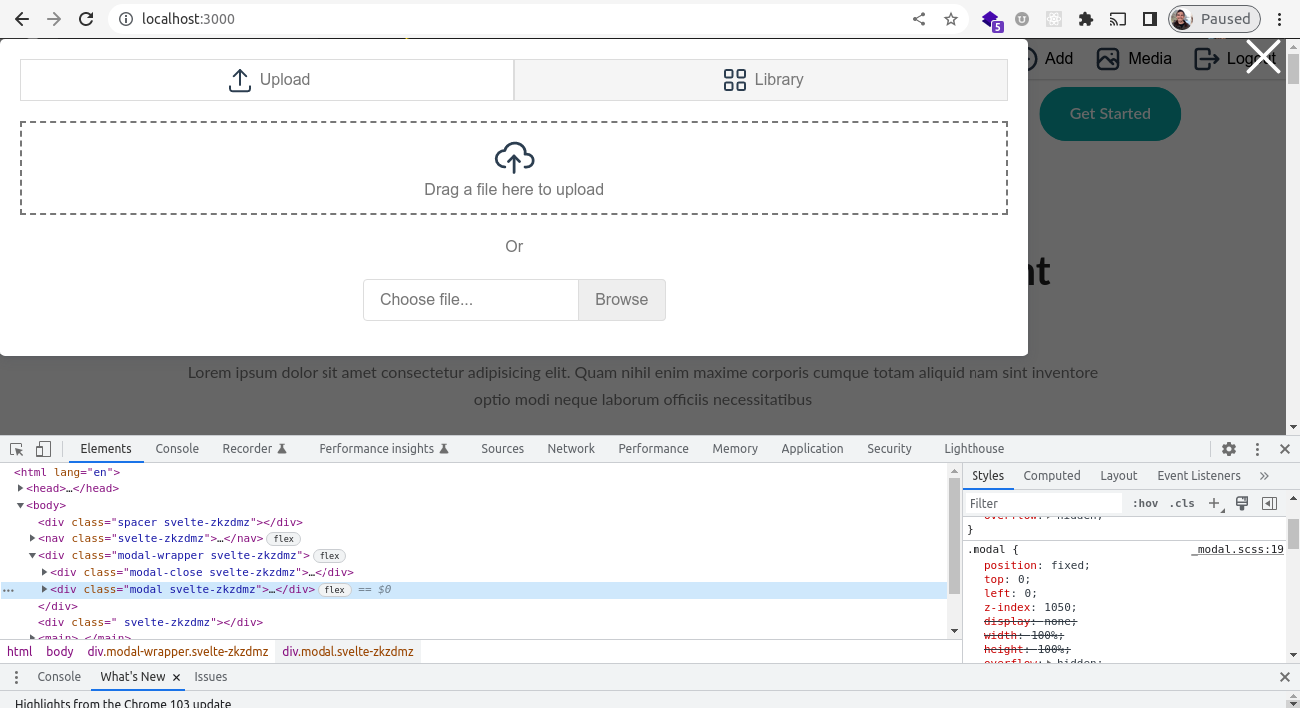Viewport: 1300px width, 708px height.
Task: Expand the nav element node
Action: pos(33,539)
